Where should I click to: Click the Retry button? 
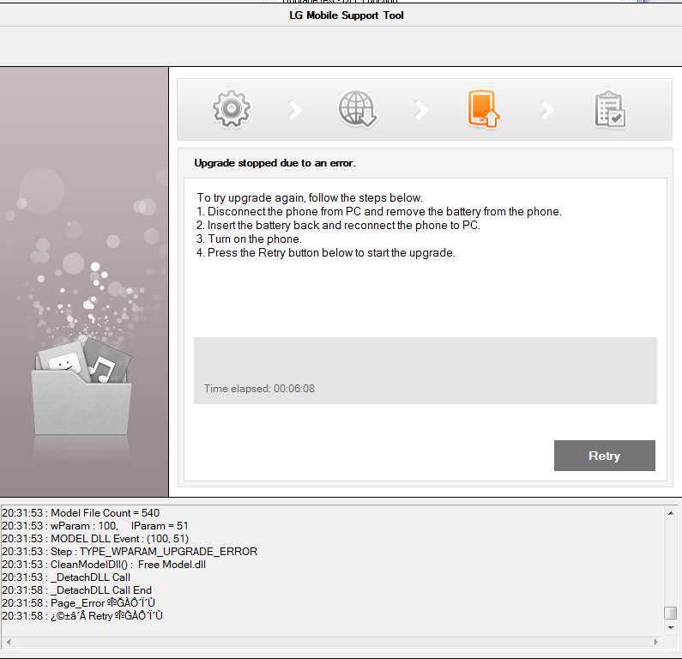(604, 456)
